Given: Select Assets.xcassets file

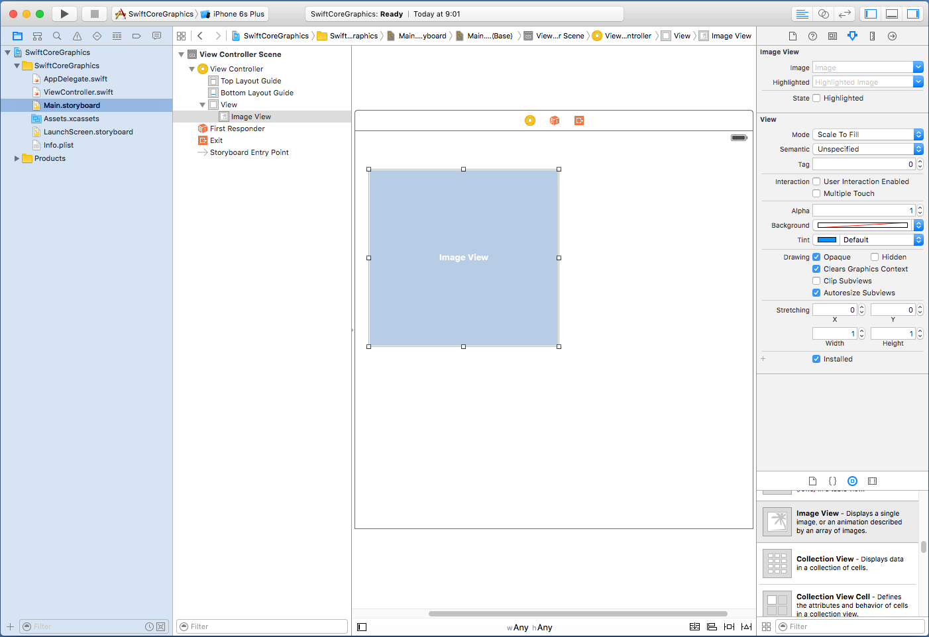Looking at the screenshot, I should (71, 119).
